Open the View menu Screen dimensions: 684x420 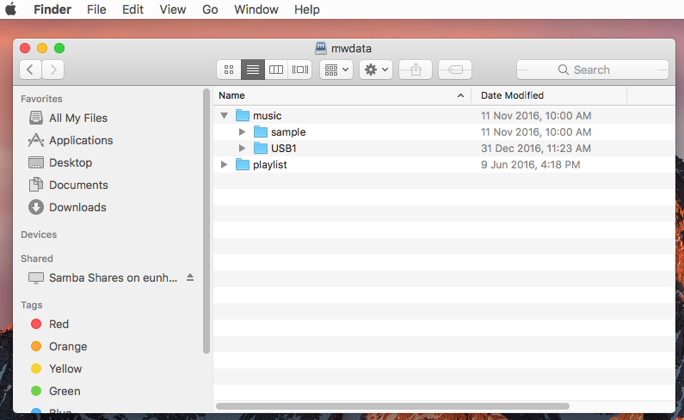pyautogui.click(x=173, y=9)
